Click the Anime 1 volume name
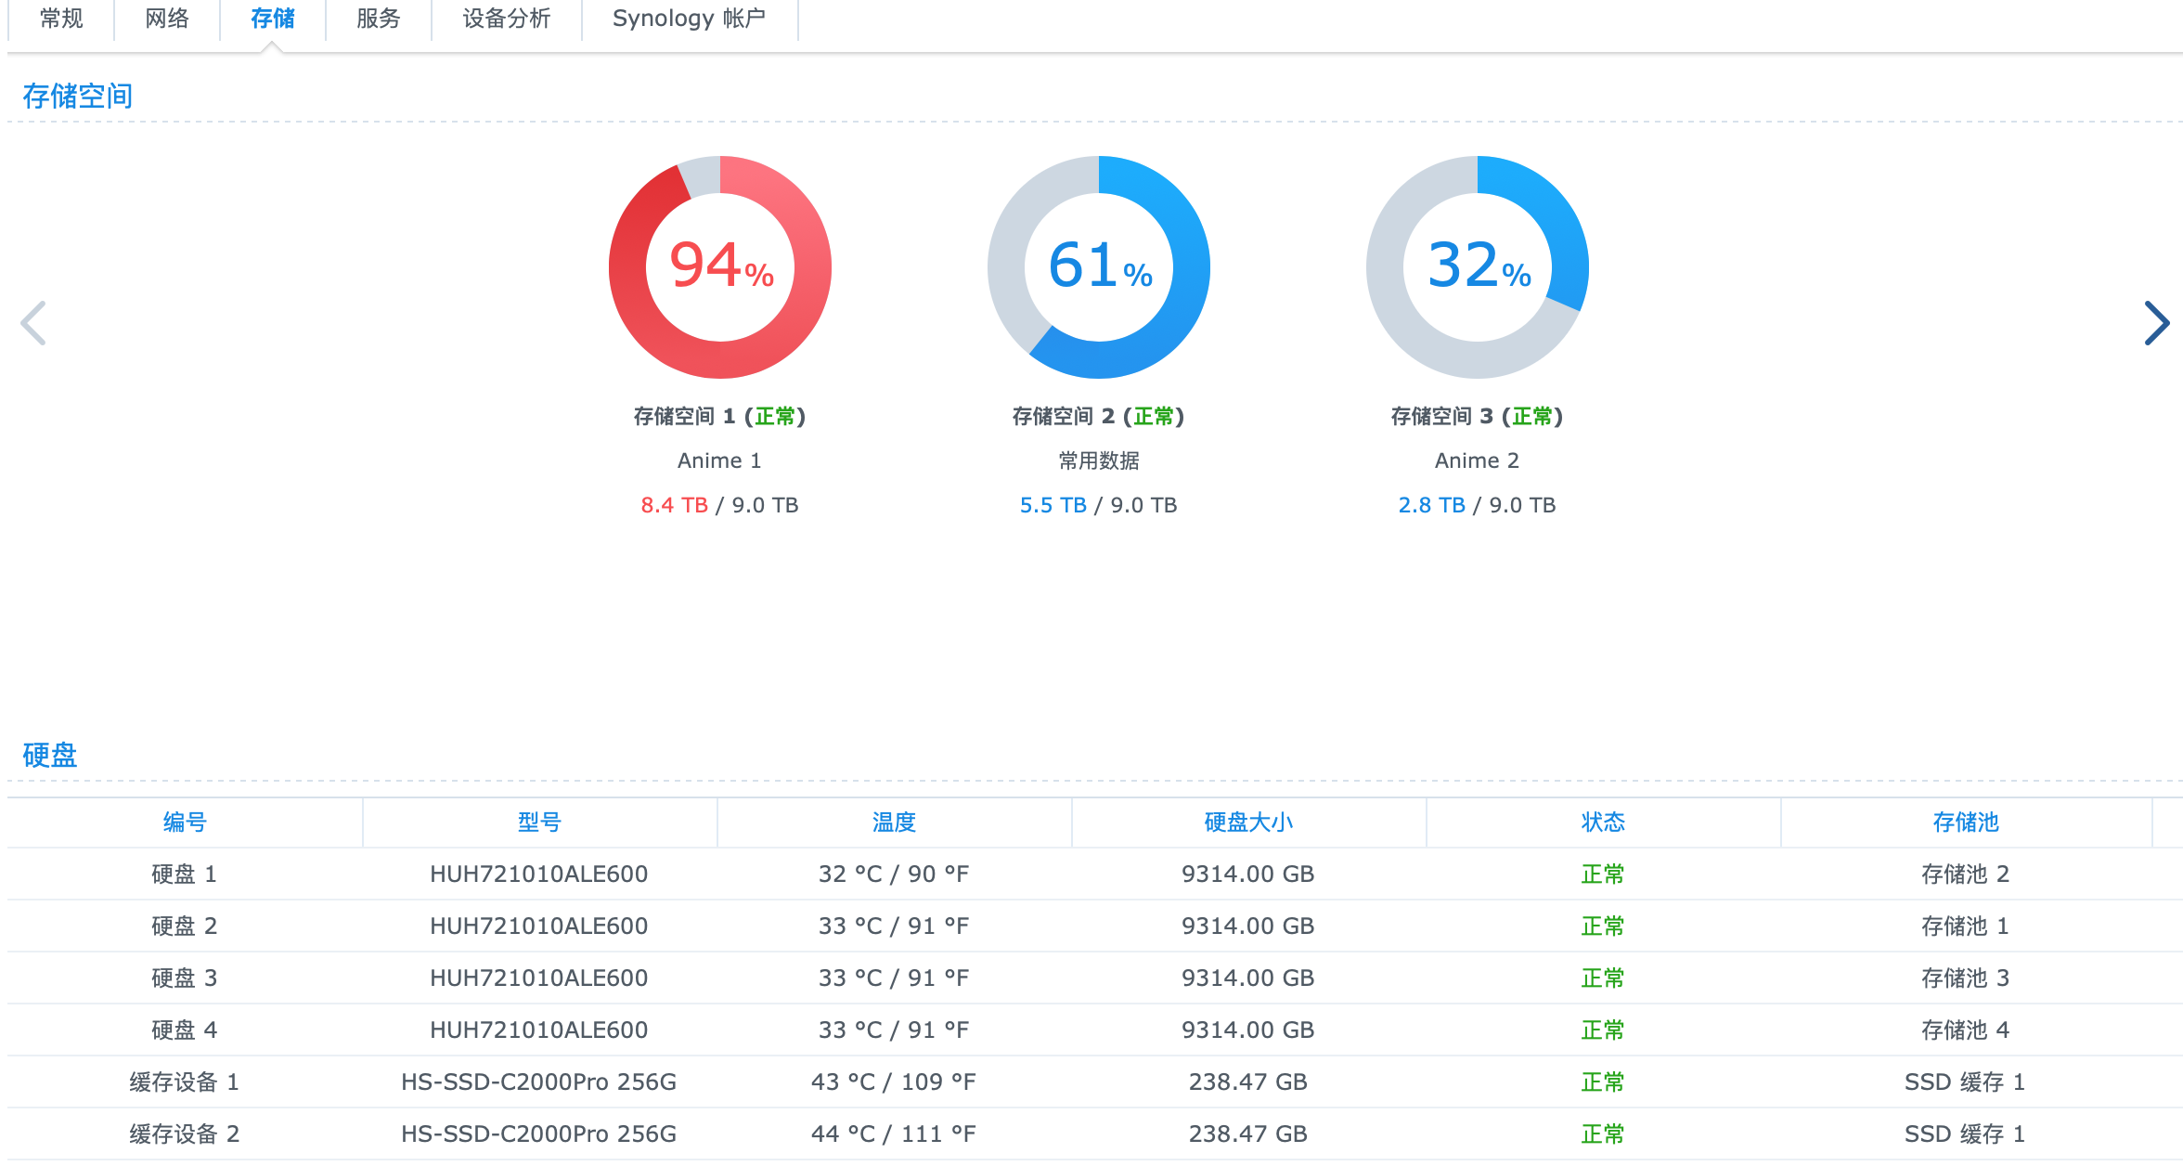2183x1166 pixels. [x=720, y=460]
